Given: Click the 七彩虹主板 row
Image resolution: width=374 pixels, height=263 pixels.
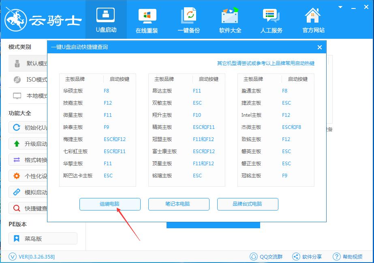Looking at the screenshot, I should tap(97, 151).
